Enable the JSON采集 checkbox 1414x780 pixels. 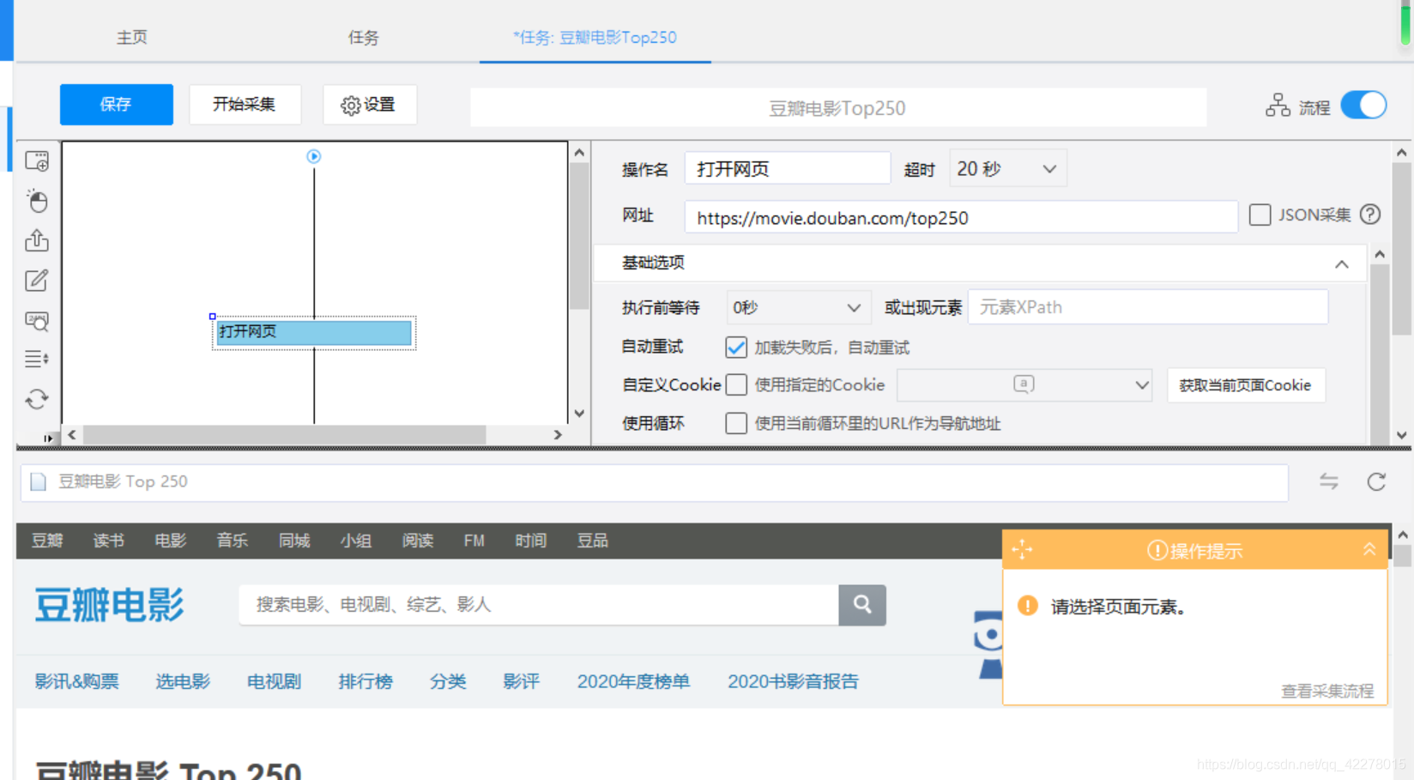[1260, 215]
